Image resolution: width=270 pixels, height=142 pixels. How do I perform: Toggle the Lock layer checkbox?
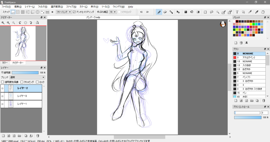click(37, 82)
